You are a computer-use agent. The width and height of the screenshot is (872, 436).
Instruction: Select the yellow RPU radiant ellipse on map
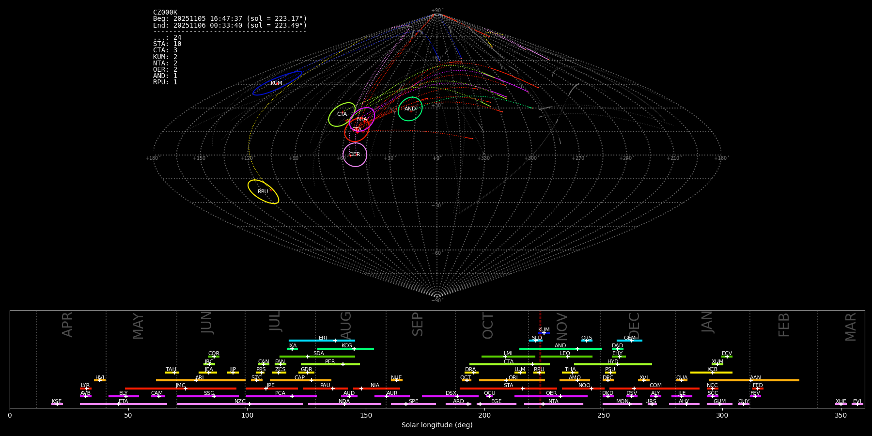point(263,192)
